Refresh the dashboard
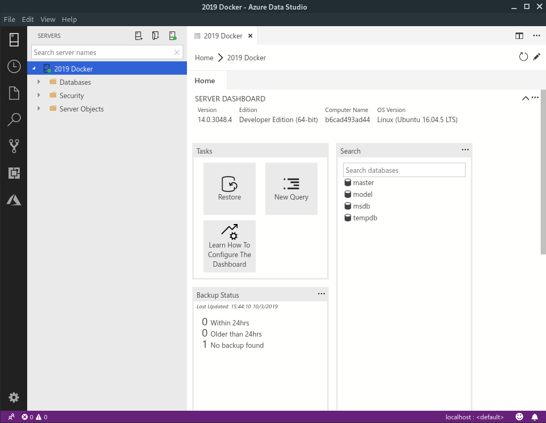 (x=523, y=57)
